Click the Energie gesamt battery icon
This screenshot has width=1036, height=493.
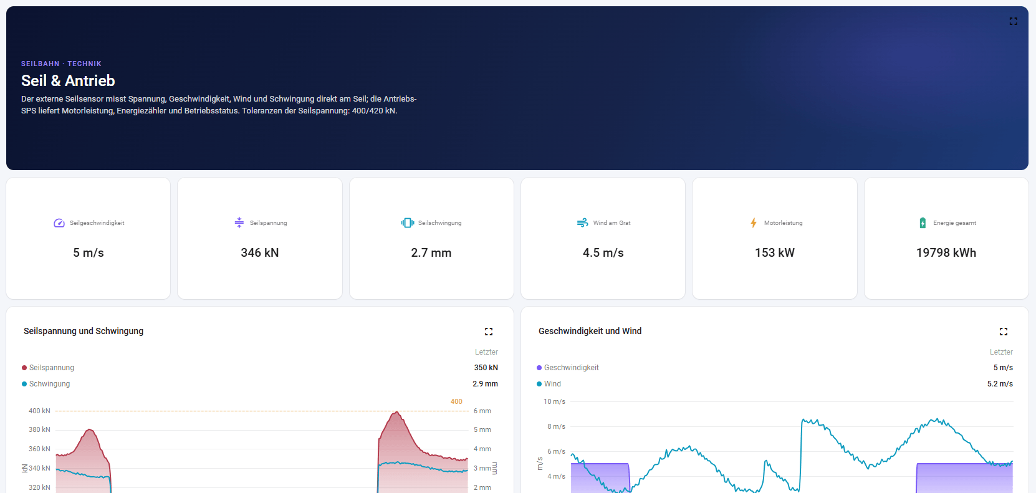(x=923, y=223)
